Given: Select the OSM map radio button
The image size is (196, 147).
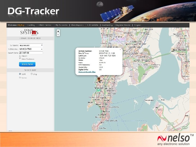Looking at the screenshot, I should 20,74.
